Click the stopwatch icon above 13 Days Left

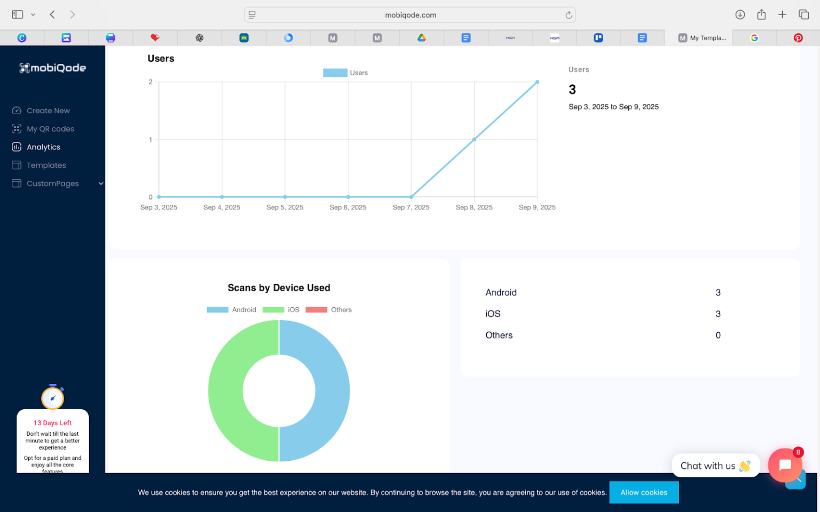[52, 397]
